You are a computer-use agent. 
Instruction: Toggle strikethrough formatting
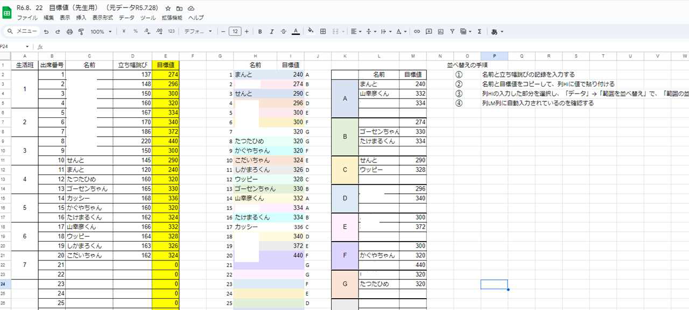tap(284, 32)
